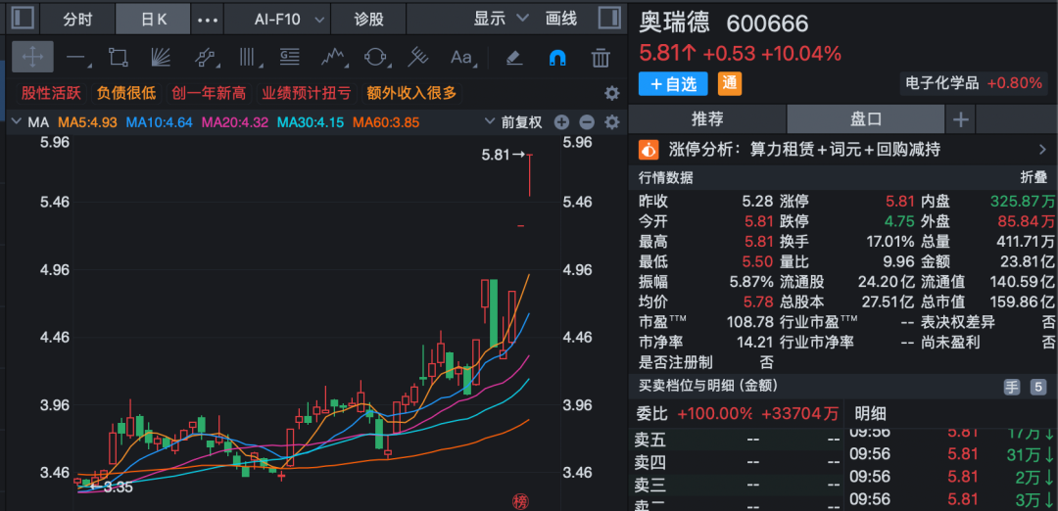Click the latest candlestick at 5.81

click(530, 175)
